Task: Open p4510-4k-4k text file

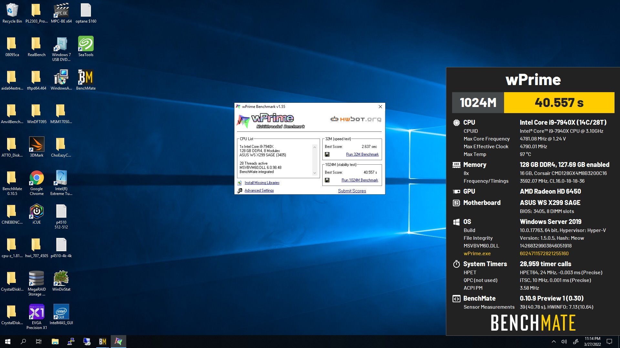Action: tap(61, 248)
